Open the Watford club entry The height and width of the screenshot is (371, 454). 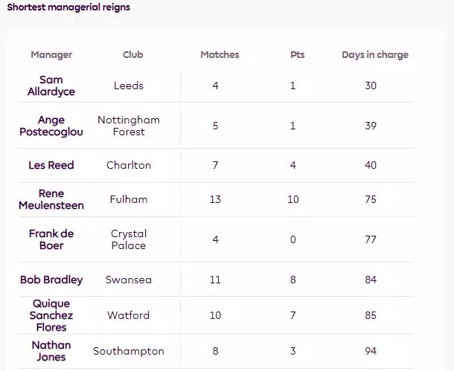[129, 315]
